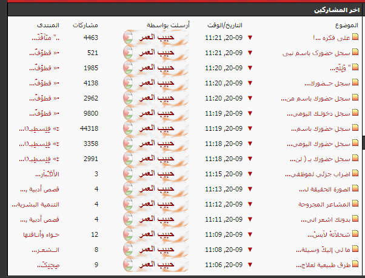Screen dimensions: 365x278
Task: Click the 'الموضوع' column header
Action: 346,25
